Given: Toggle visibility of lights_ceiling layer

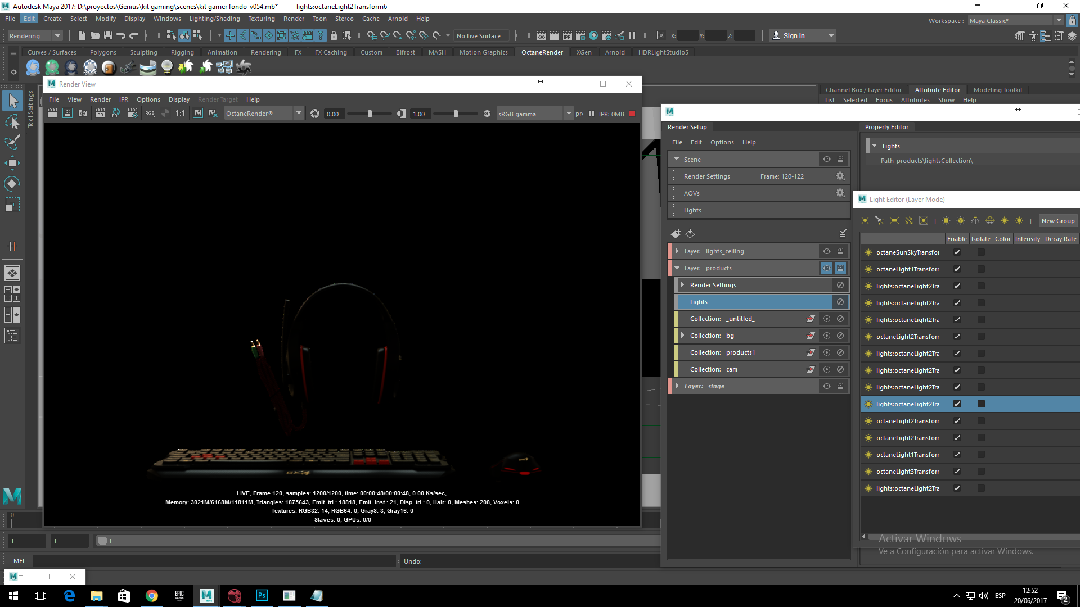Looking at the screenshot, I should coord(826,251).
